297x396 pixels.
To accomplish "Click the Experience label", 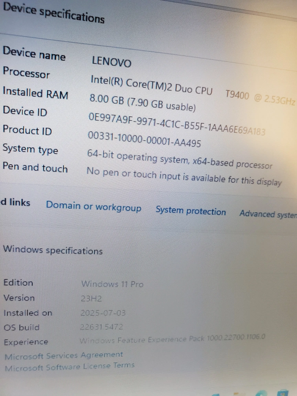I will click(26, 342).
